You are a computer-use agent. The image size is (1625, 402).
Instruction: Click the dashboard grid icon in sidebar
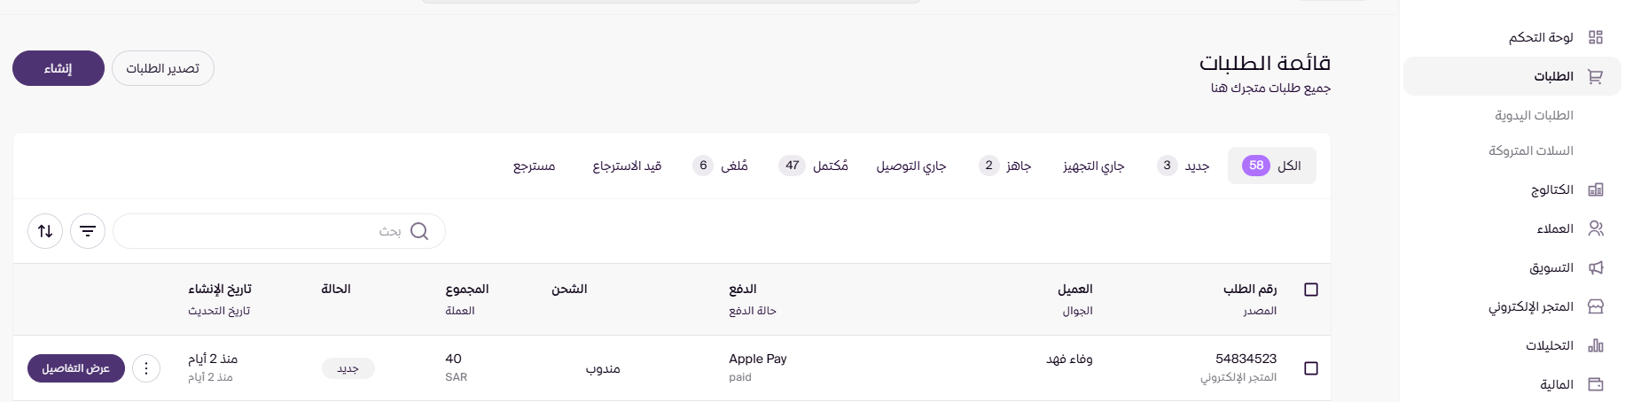1596,37
